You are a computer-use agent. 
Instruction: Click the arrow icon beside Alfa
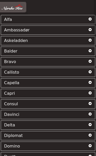[x=90, y=19]
